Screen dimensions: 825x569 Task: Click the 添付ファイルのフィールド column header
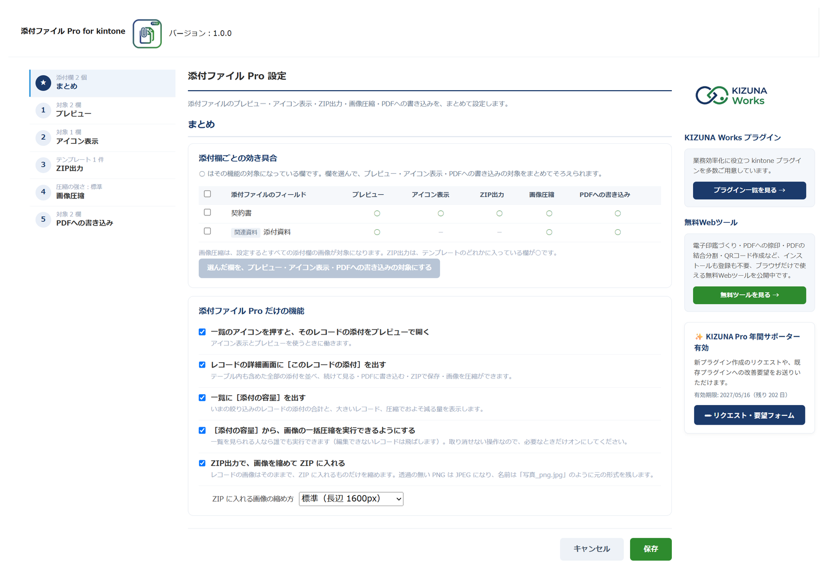[x=269, y=195]
